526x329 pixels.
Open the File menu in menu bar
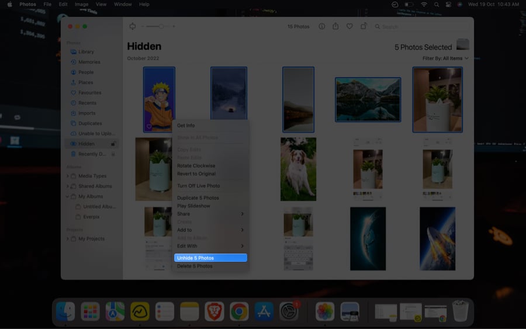(47, 4)
